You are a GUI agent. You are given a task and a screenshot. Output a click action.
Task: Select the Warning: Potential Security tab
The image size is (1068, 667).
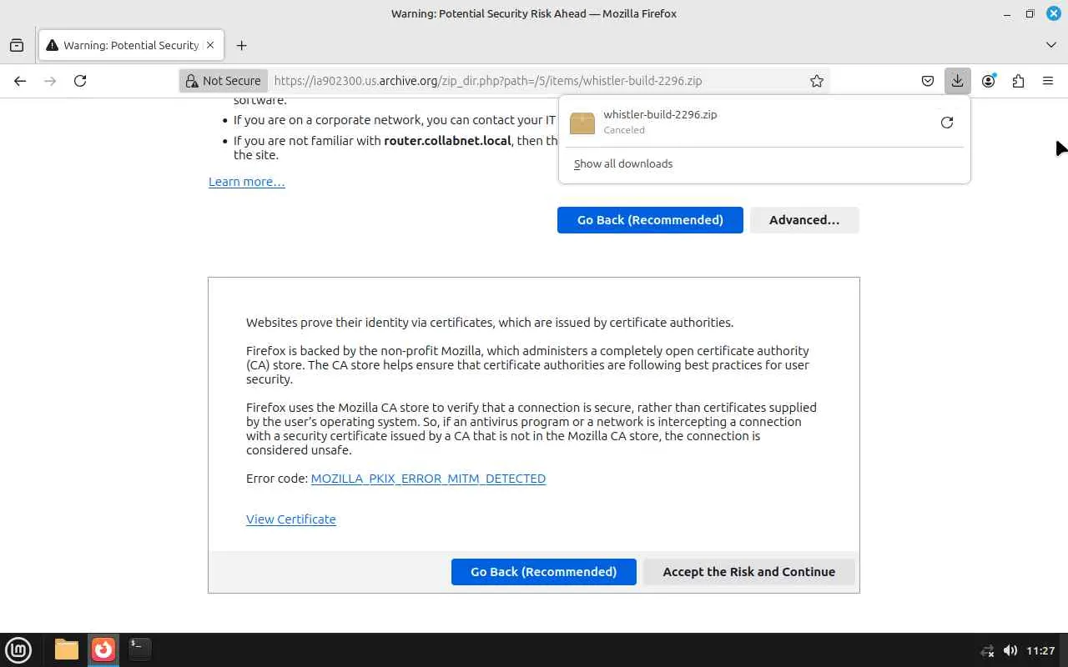pyautogui.click(x=130, y=45)
